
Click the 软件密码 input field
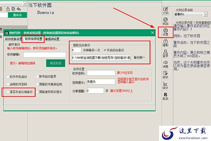tap(101, 73)
